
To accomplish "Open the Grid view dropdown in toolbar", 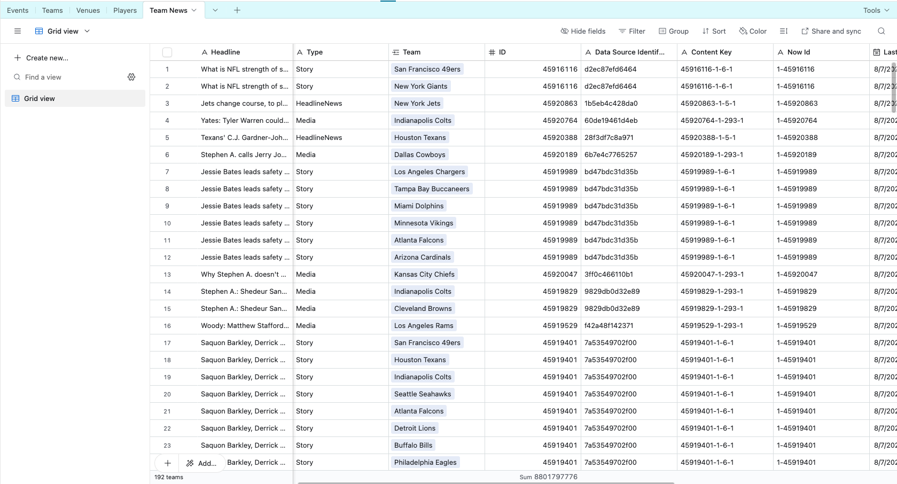I will coord(63,31).
